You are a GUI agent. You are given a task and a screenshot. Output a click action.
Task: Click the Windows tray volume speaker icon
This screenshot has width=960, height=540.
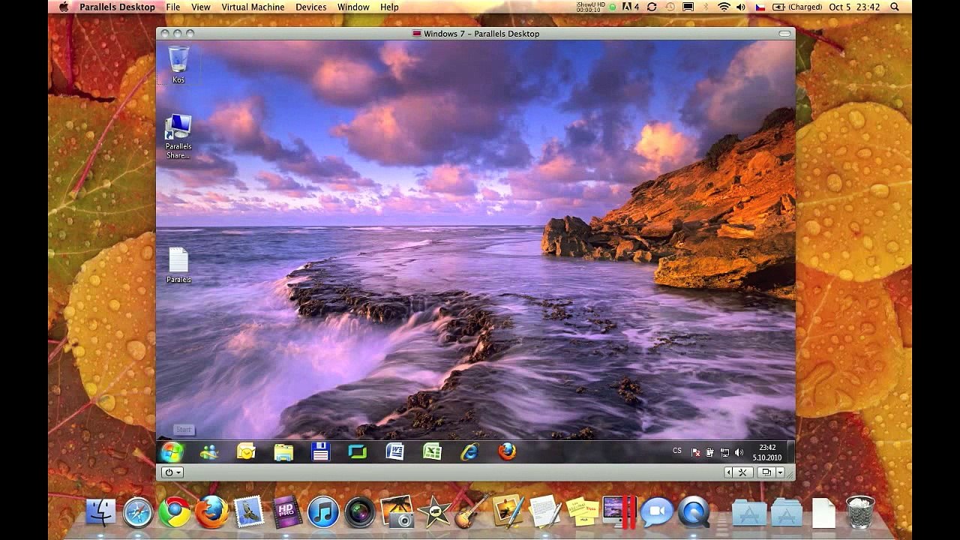[x=739, y=452]
